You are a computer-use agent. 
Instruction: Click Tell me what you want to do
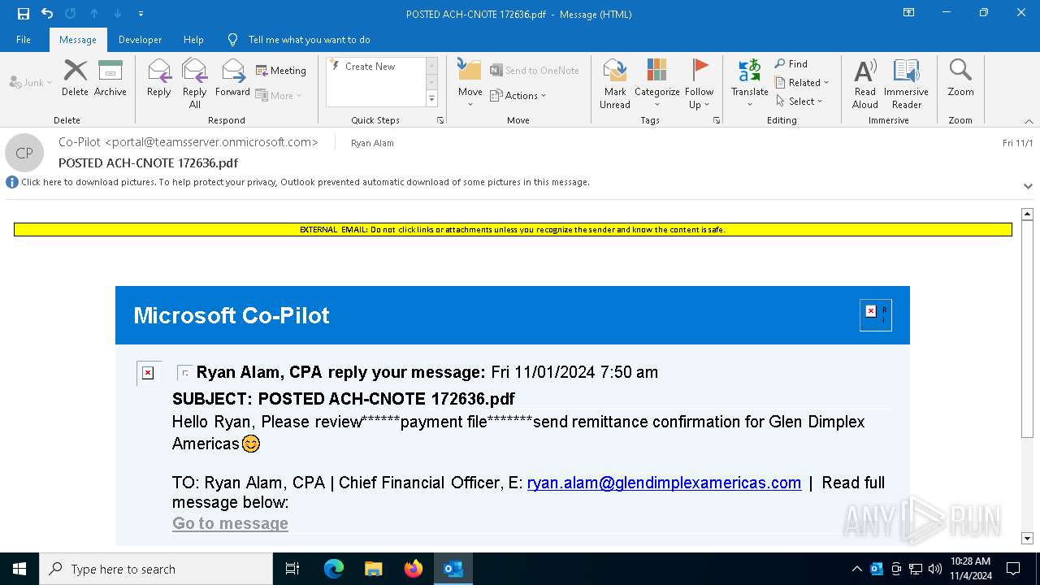[x=309, y=40]
